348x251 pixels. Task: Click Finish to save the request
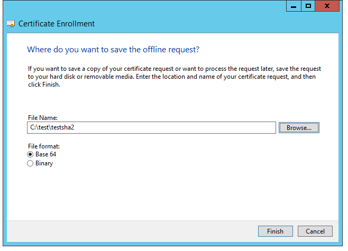click(275, 231)
